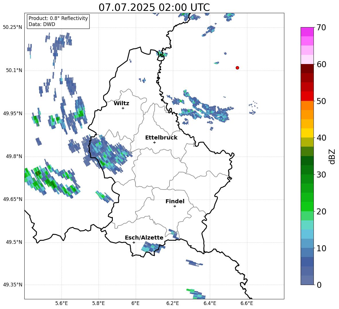Click the 50.25°N latitude label

[13, 27]
